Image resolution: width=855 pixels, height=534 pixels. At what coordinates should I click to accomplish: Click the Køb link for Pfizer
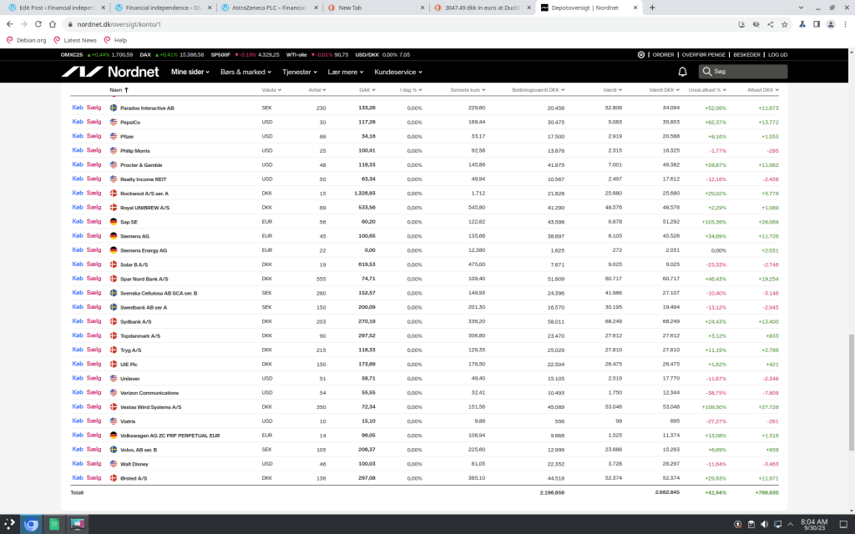[78, 136]
